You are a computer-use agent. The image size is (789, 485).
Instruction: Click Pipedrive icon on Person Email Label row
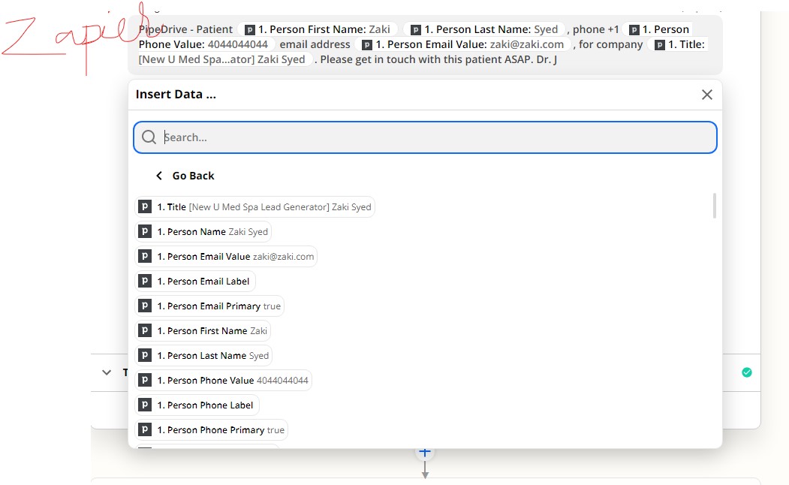pyautogui.click(x=145, y=281)
